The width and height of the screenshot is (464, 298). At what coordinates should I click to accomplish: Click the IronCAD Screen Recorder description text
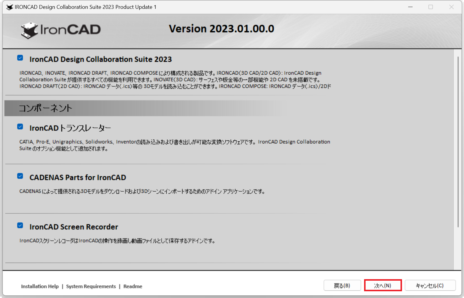[x=117, y=241]
